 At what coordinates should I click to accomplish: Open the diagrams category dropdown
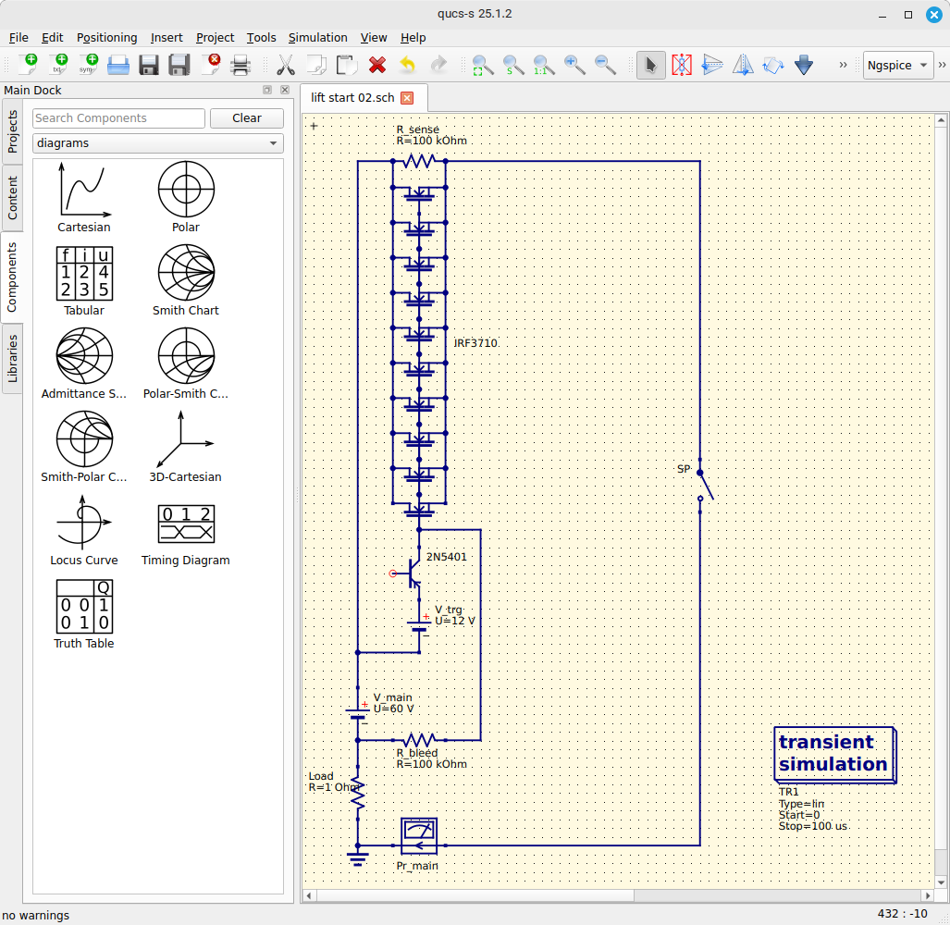point(157,143)
